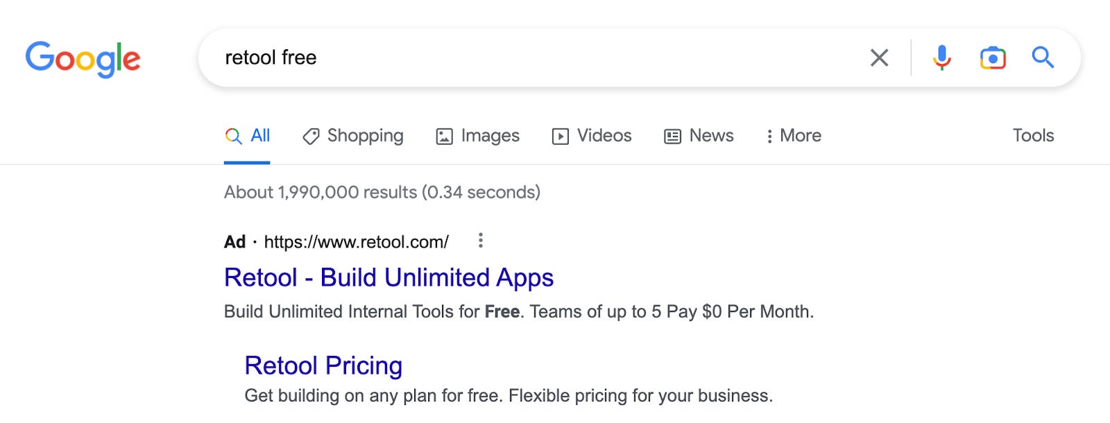Open the Retool - Build Unlimited Apps result
This screenshot has width=1110, height=423.
pyautogui.click(x=388, y=277)
